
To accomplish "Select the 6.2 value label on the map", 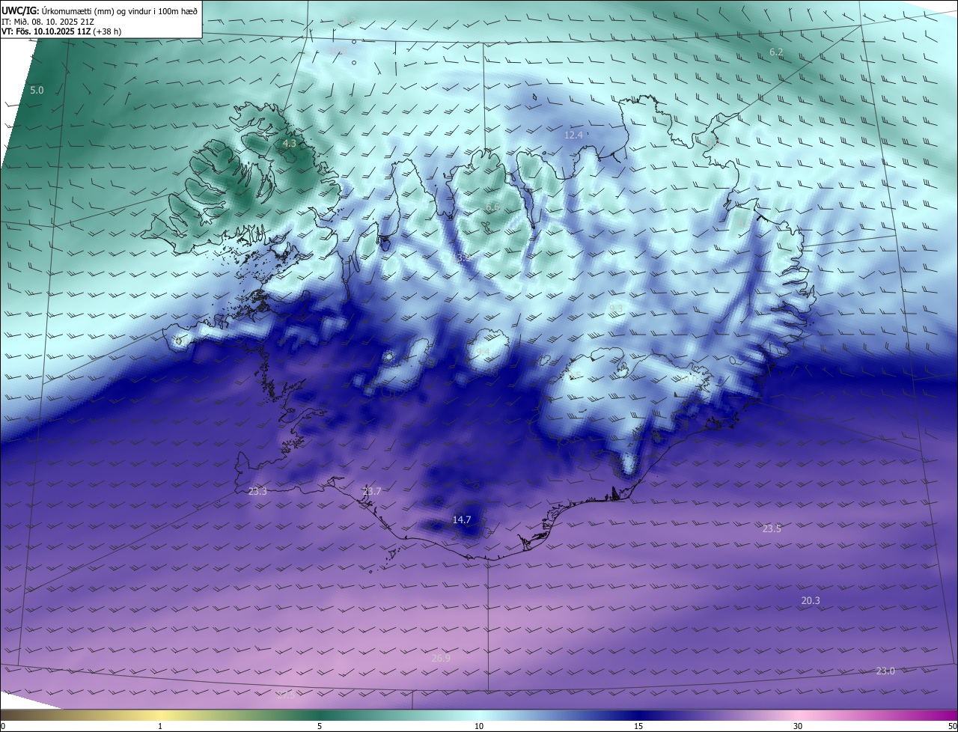I will pyautogui.click(x=776, y=52).
